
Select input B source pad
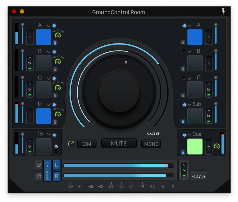coord(44,63)
